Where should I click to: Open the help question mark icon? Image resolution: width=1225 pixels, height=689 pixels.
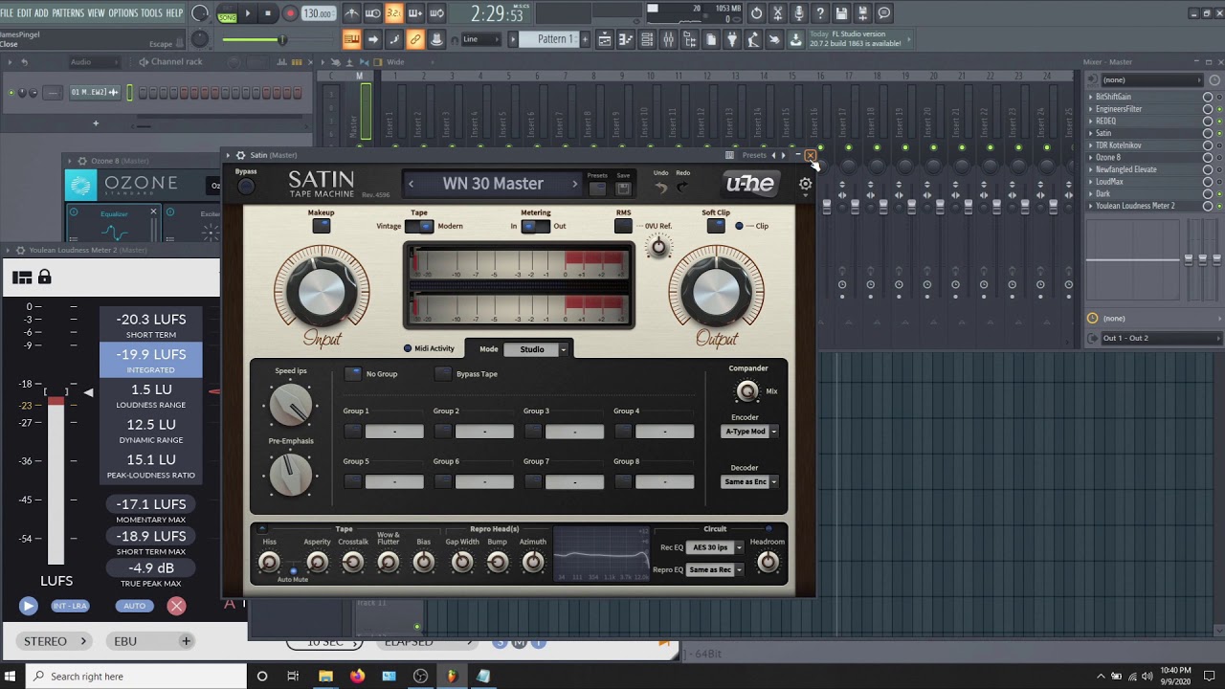820,13
